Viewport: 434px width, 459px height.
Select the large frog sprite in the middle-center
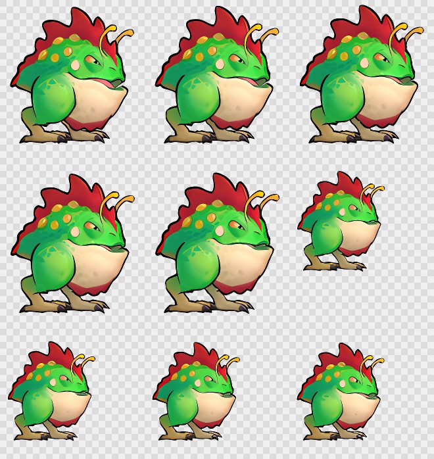(218, 243)
